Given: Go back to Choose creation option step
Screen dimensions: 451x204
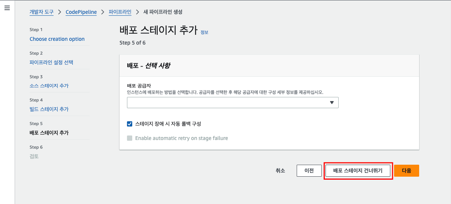Looking at the screenshot, I should coord(57,39).
